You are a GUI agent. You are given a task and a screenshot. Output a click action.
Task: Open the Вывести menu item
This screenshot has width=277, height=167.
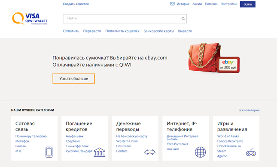click(185, 31)
